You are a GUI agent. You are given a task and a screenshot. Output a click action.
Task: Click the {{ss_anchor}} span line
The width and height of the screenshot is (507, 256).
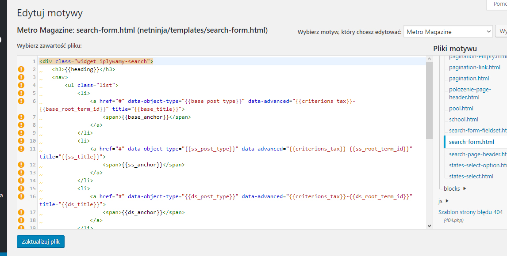click(x=144, y=165)
